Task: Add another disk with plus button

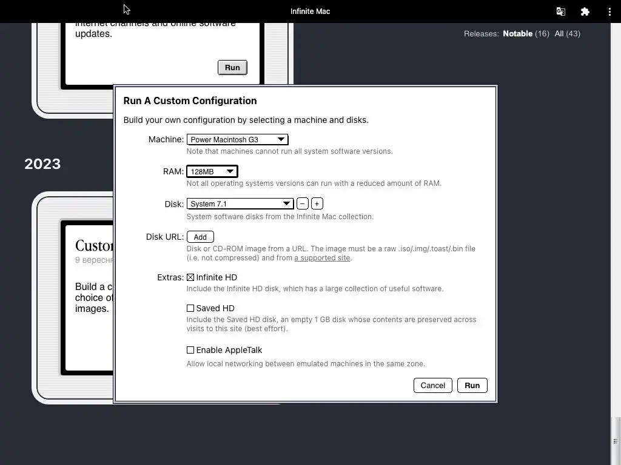Action: tap(317, 203)
